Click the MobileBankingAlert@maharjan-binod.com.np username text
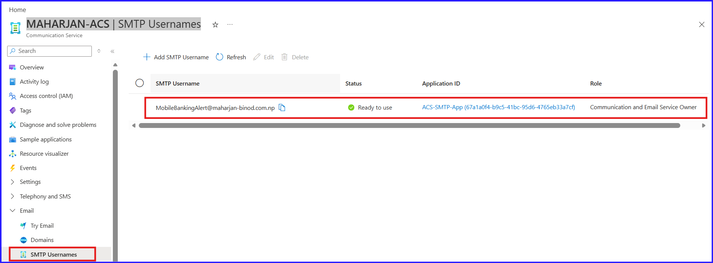 [215, 108]
